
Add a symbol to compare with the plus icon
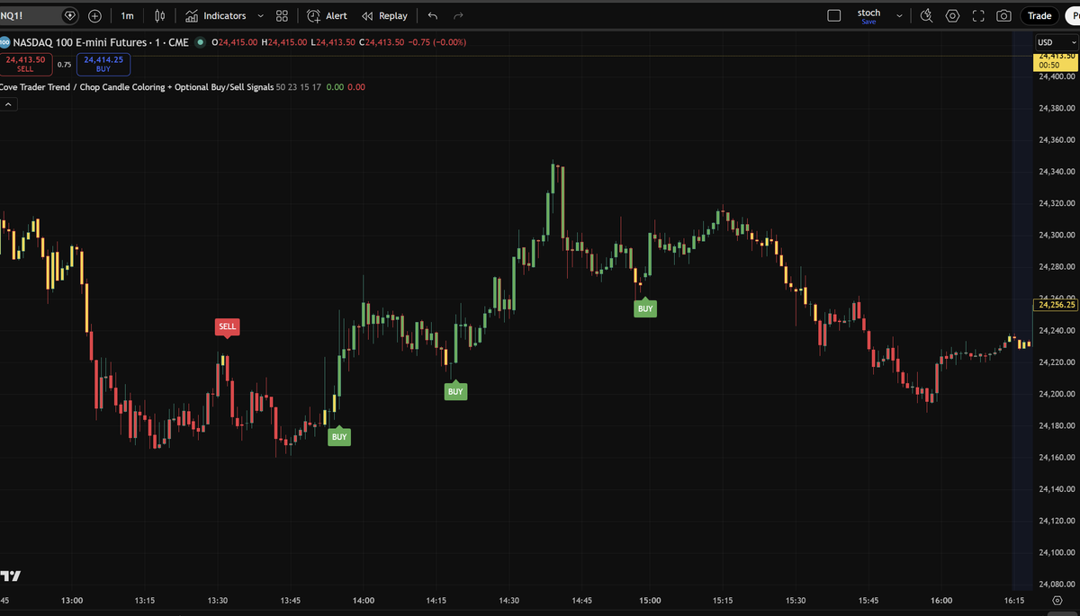[x=94, y=15]
